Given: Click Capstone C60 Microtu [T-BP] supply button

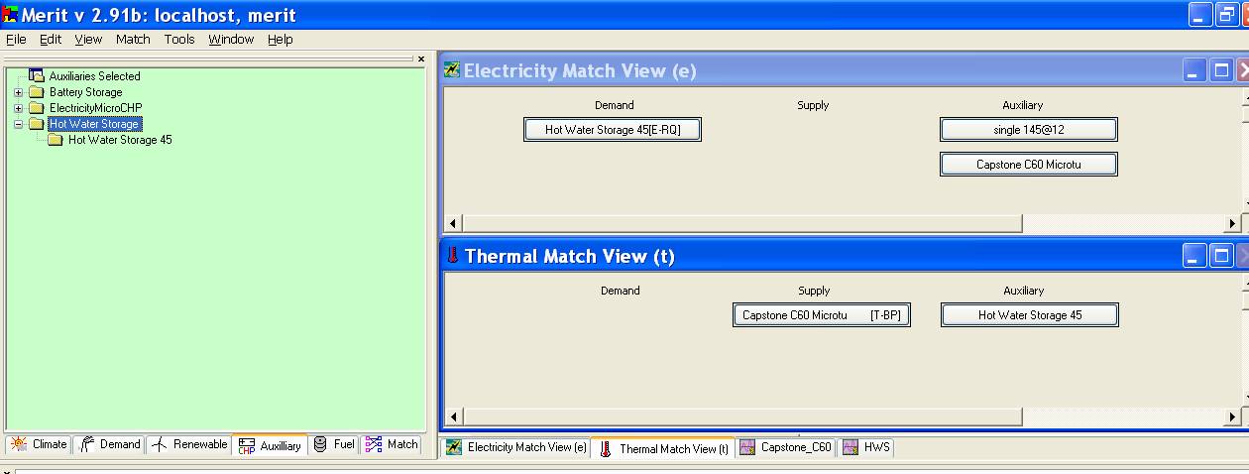Looking at the screenshot, I should pyautogui.click(x=822, y=315).
